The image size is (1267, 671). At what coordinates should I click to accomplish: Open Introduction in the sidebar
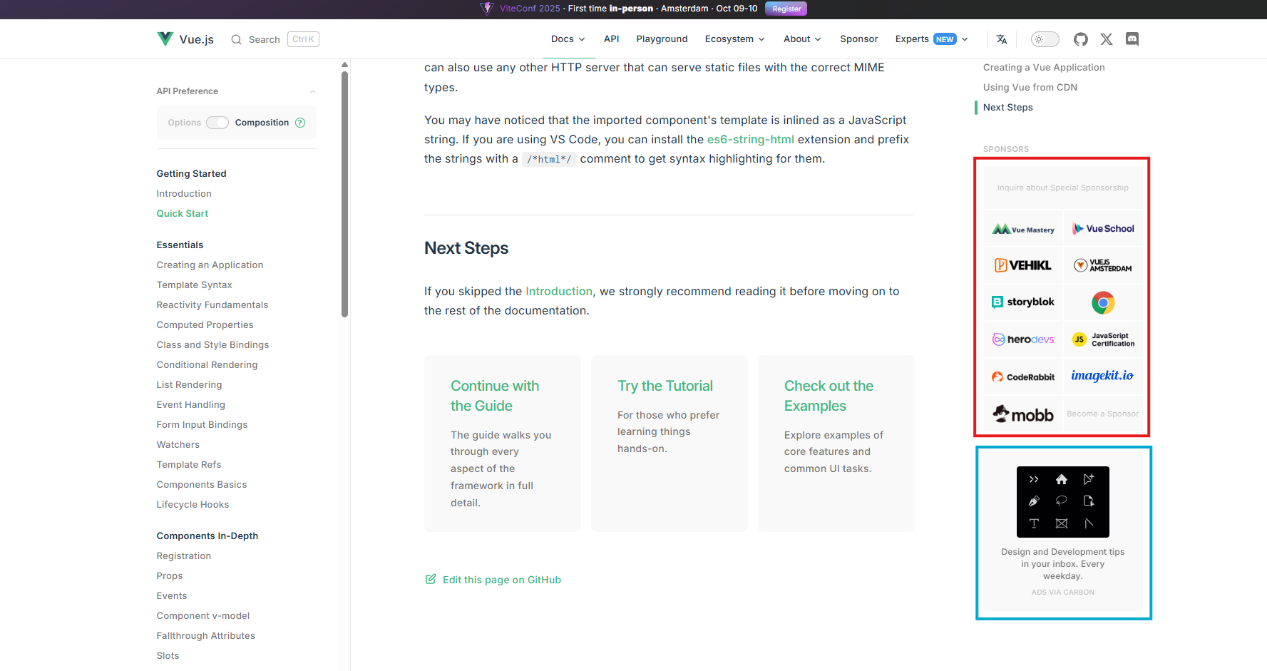coord(184,193)
